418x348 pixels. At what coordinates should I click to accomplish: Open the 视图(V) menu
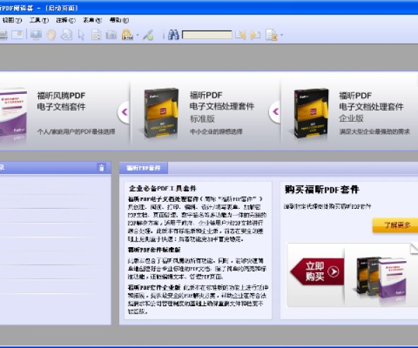pos(12,20)
